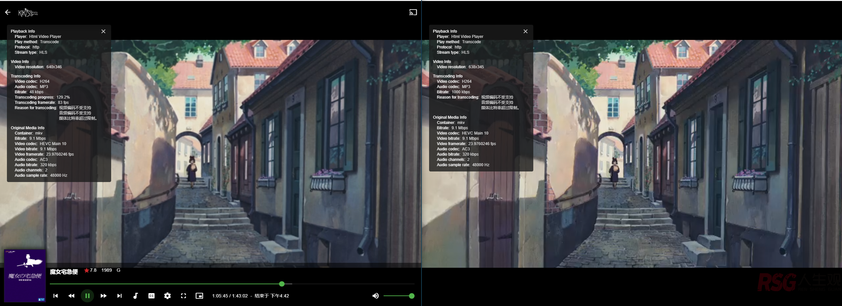Click 'Bitrate: 1000 kbps' in right panel
This screenshot has width=842, height=306.
click(453, 92)
